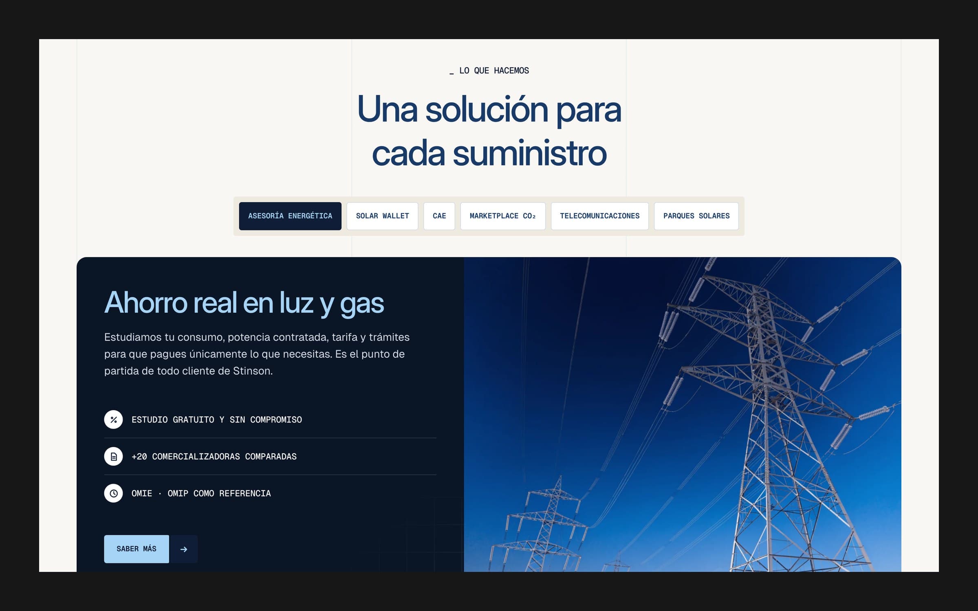
Task: Click the text OMIE · OMIP como referencia
Action: click(201, 493)
